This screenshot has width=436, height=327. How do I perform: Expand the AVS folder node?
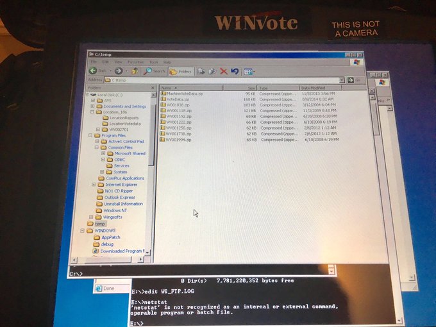pos(93,100)
